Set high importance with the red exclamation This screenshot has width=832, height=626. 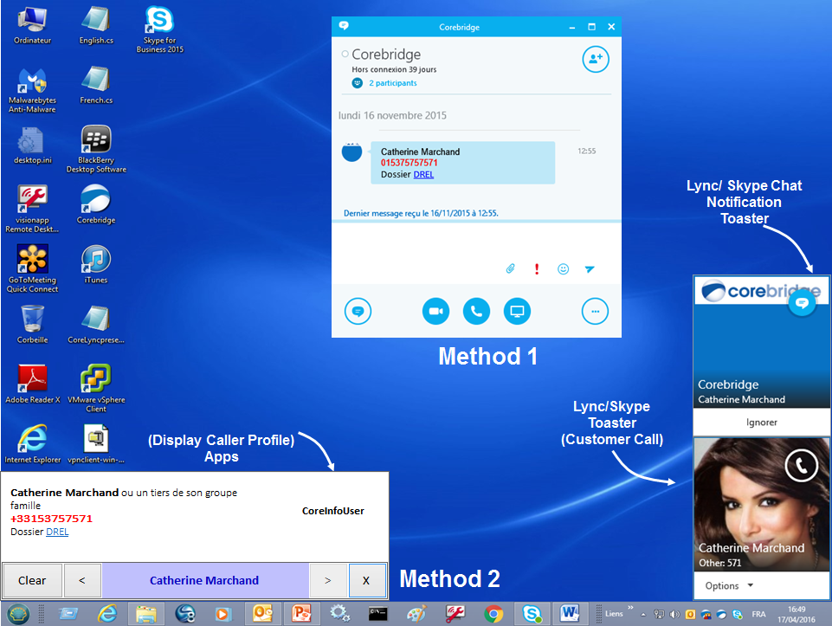[537, 269]
